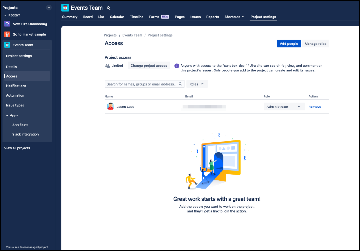Image resolution: width=360 pixels, height=251 pixels.
Task: Click Jason Lead's avatar
Action: (111, 107)
